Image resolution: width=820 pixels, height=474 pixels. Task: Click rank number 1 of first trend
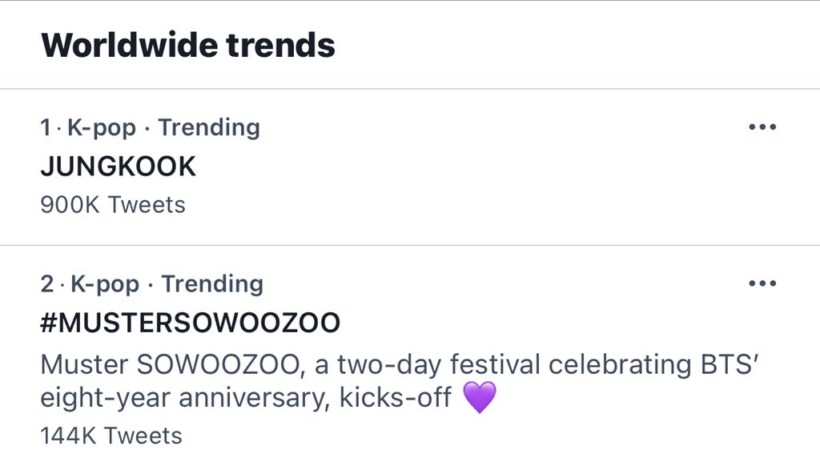click(x=45, y=127)
